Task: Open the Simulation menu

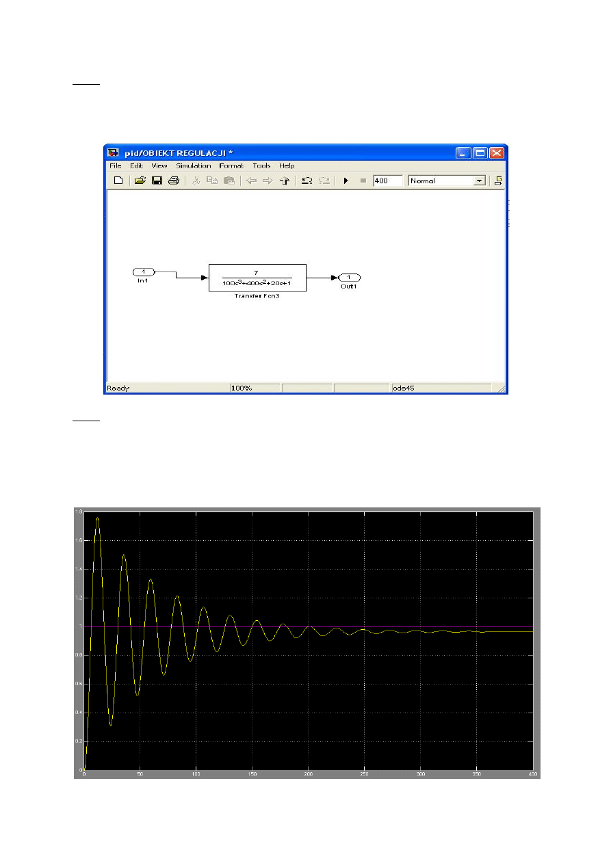Action: click(193, 165)
